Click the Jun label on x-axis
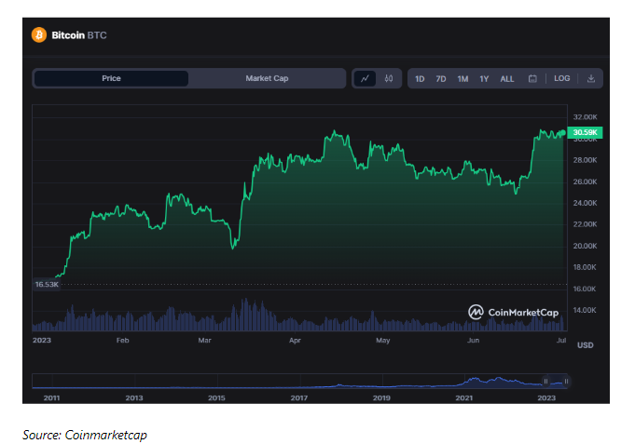The width and height of the screenshot is (635, 444). pyautogui.click(x=473, y=340)
